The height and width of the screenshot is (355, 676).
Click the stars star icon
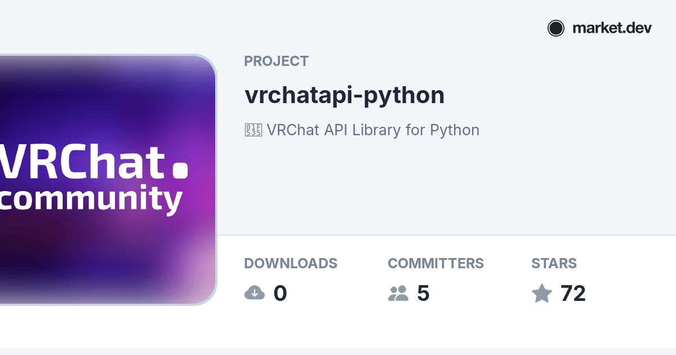542,293
